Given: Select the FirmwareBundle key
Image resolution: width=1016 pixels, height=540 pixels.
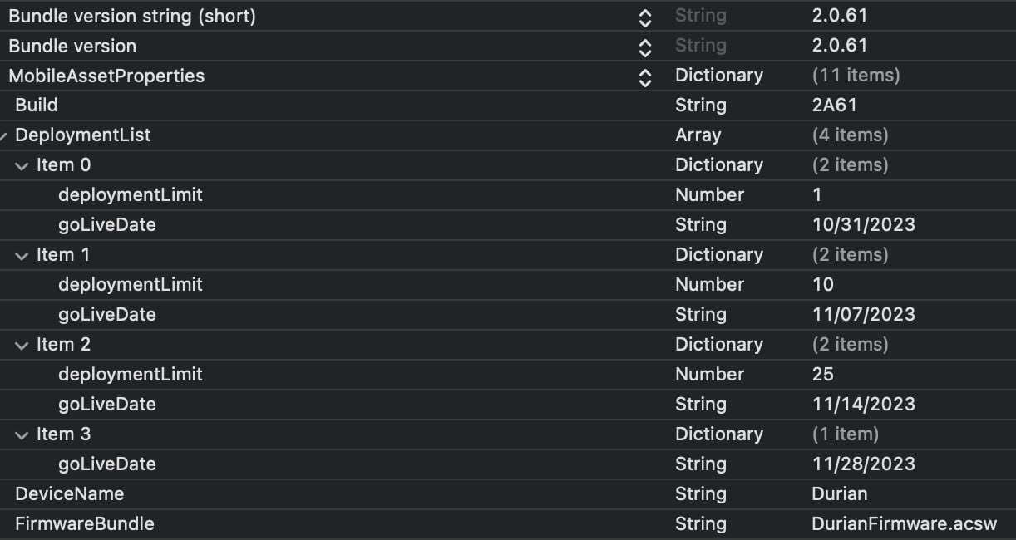Looking at the screenshot, I should 84,524.
